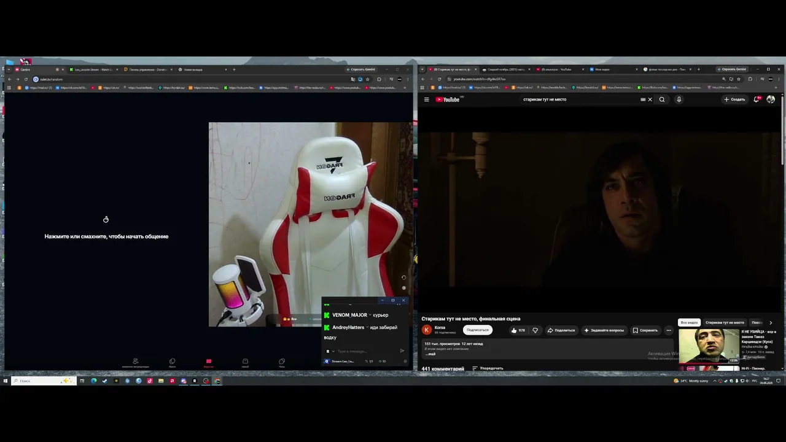Open more actions for the video
The height and width of the screenshot is (442, 786).
(669, 330)
